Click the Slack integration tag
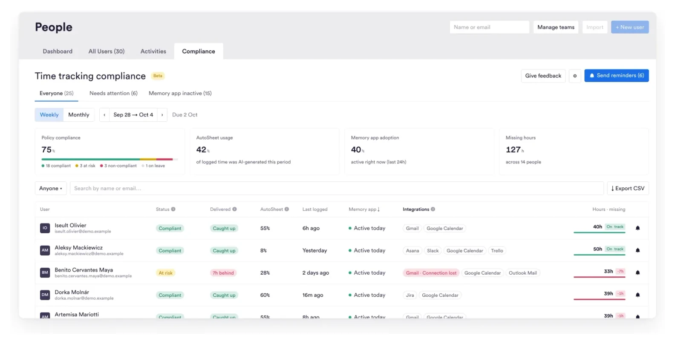The height and width of the screenshot is (344, 675). coord(433,251)
